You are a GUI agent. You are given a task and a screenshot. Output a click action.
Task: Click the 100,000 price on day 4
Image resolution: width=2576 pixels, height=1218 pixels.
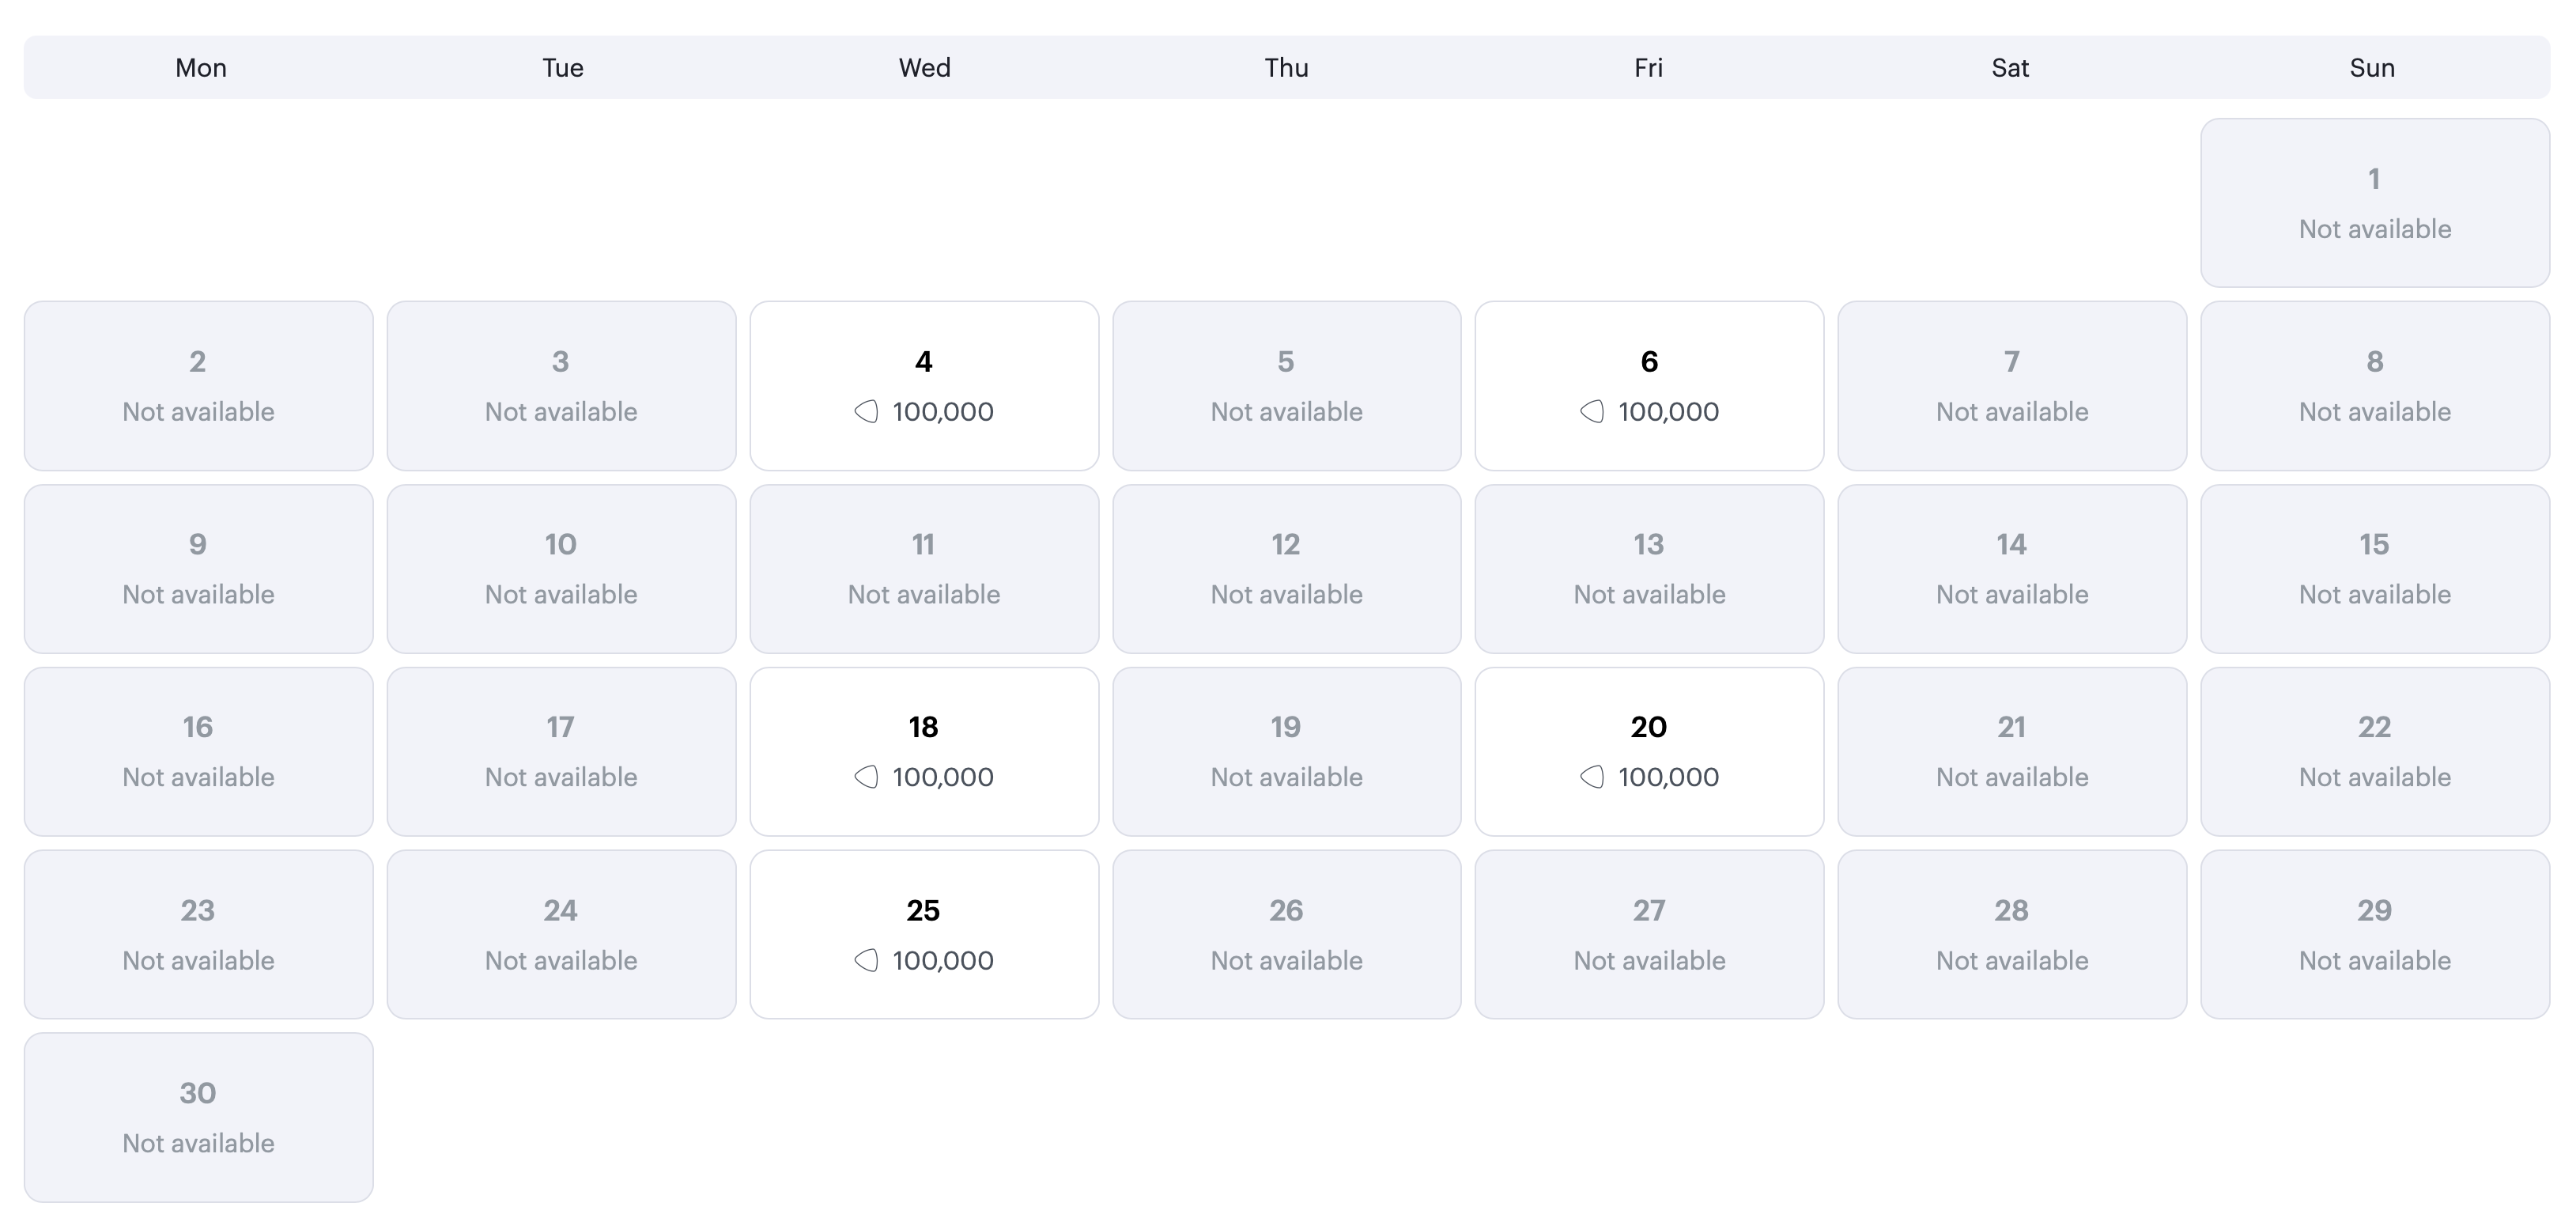point(943,411)
